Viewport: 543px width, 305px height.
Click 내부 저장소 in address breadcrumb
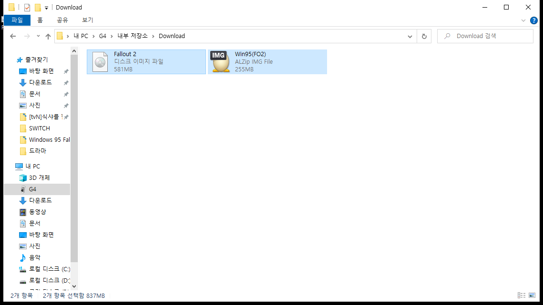pyautogui.click(x=132, y=36)
